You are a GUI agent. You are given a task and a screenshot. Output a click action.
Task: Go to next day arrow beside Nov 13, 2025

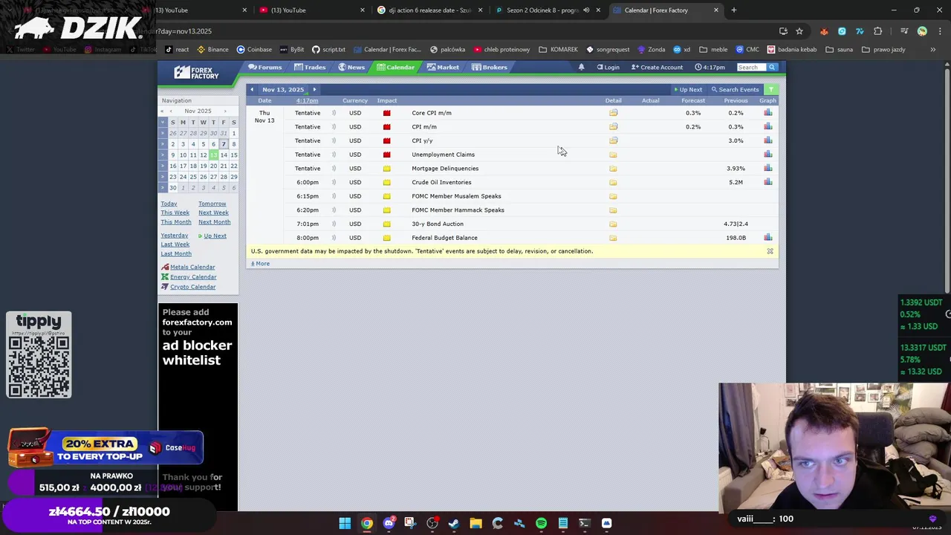314,89
